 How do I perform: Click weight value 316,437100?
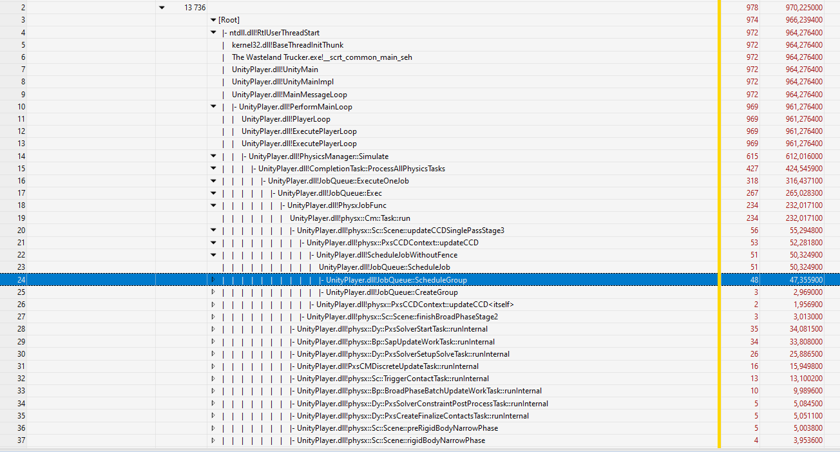(x=803, y=181)
